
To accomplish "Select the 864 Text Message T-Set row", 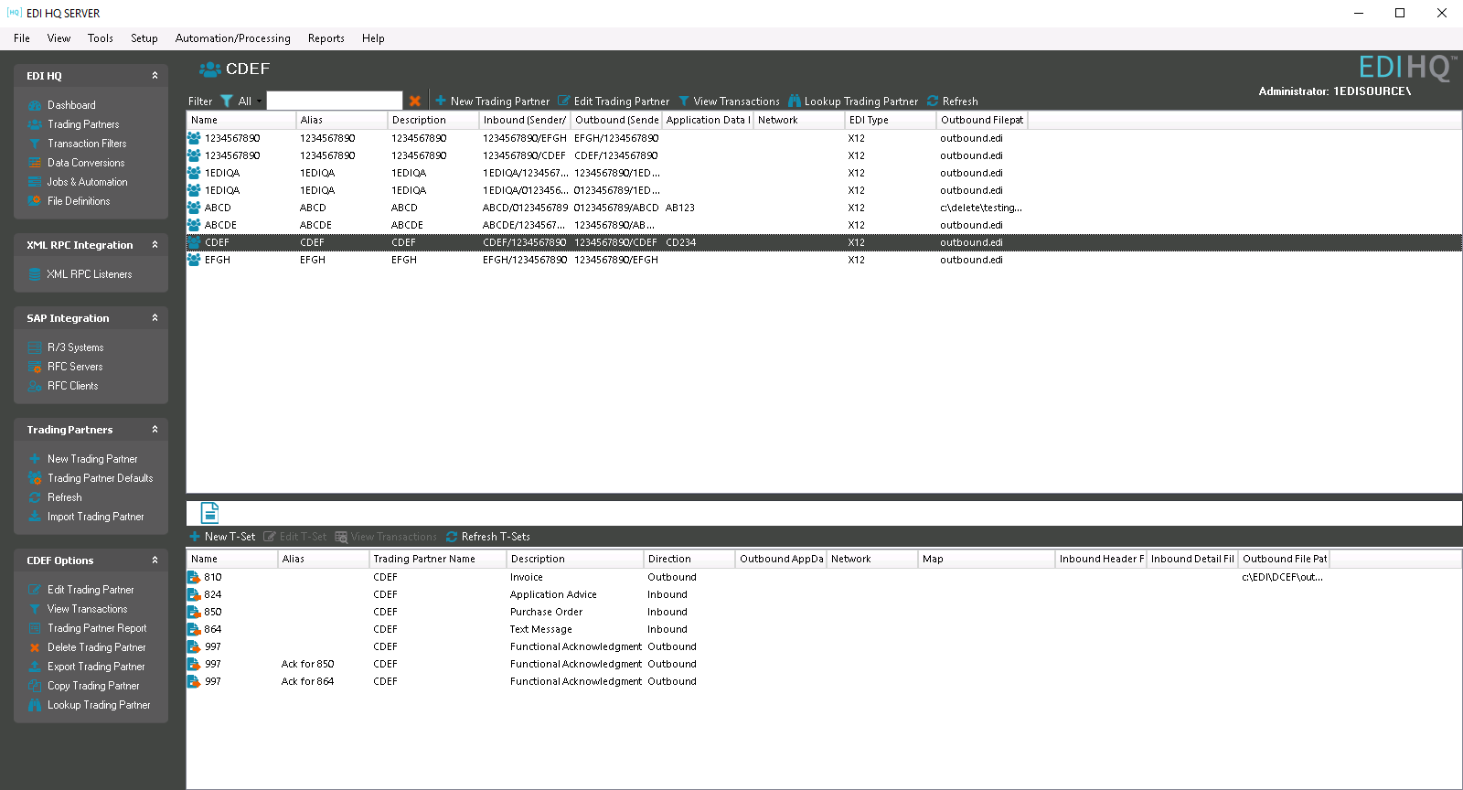I will coord(824,629).
